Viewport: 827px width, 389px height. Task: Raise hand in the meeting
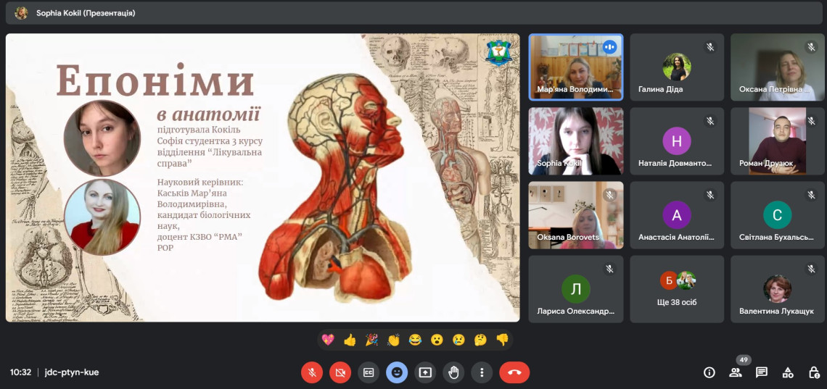(453, 372)
